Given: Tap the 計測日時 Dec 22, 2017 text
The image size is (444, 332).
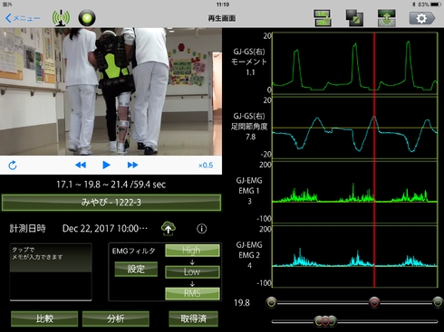Looking at the screenshot, I should [x=79, y=229].
